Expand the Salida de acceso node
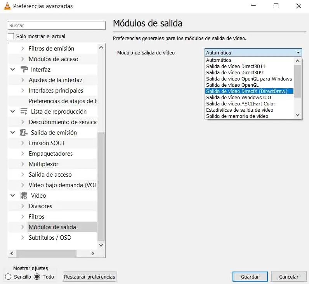Viewport: 309px width, 284px height. (x=23, y=175)
